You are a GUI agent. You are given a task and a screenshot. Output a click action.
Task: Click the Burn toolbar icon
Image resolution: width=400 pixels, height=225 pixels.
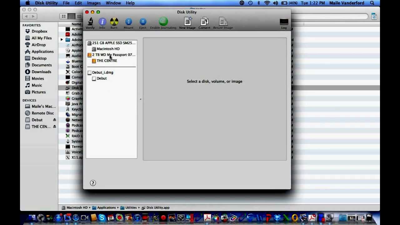click(x=114, y=23)
